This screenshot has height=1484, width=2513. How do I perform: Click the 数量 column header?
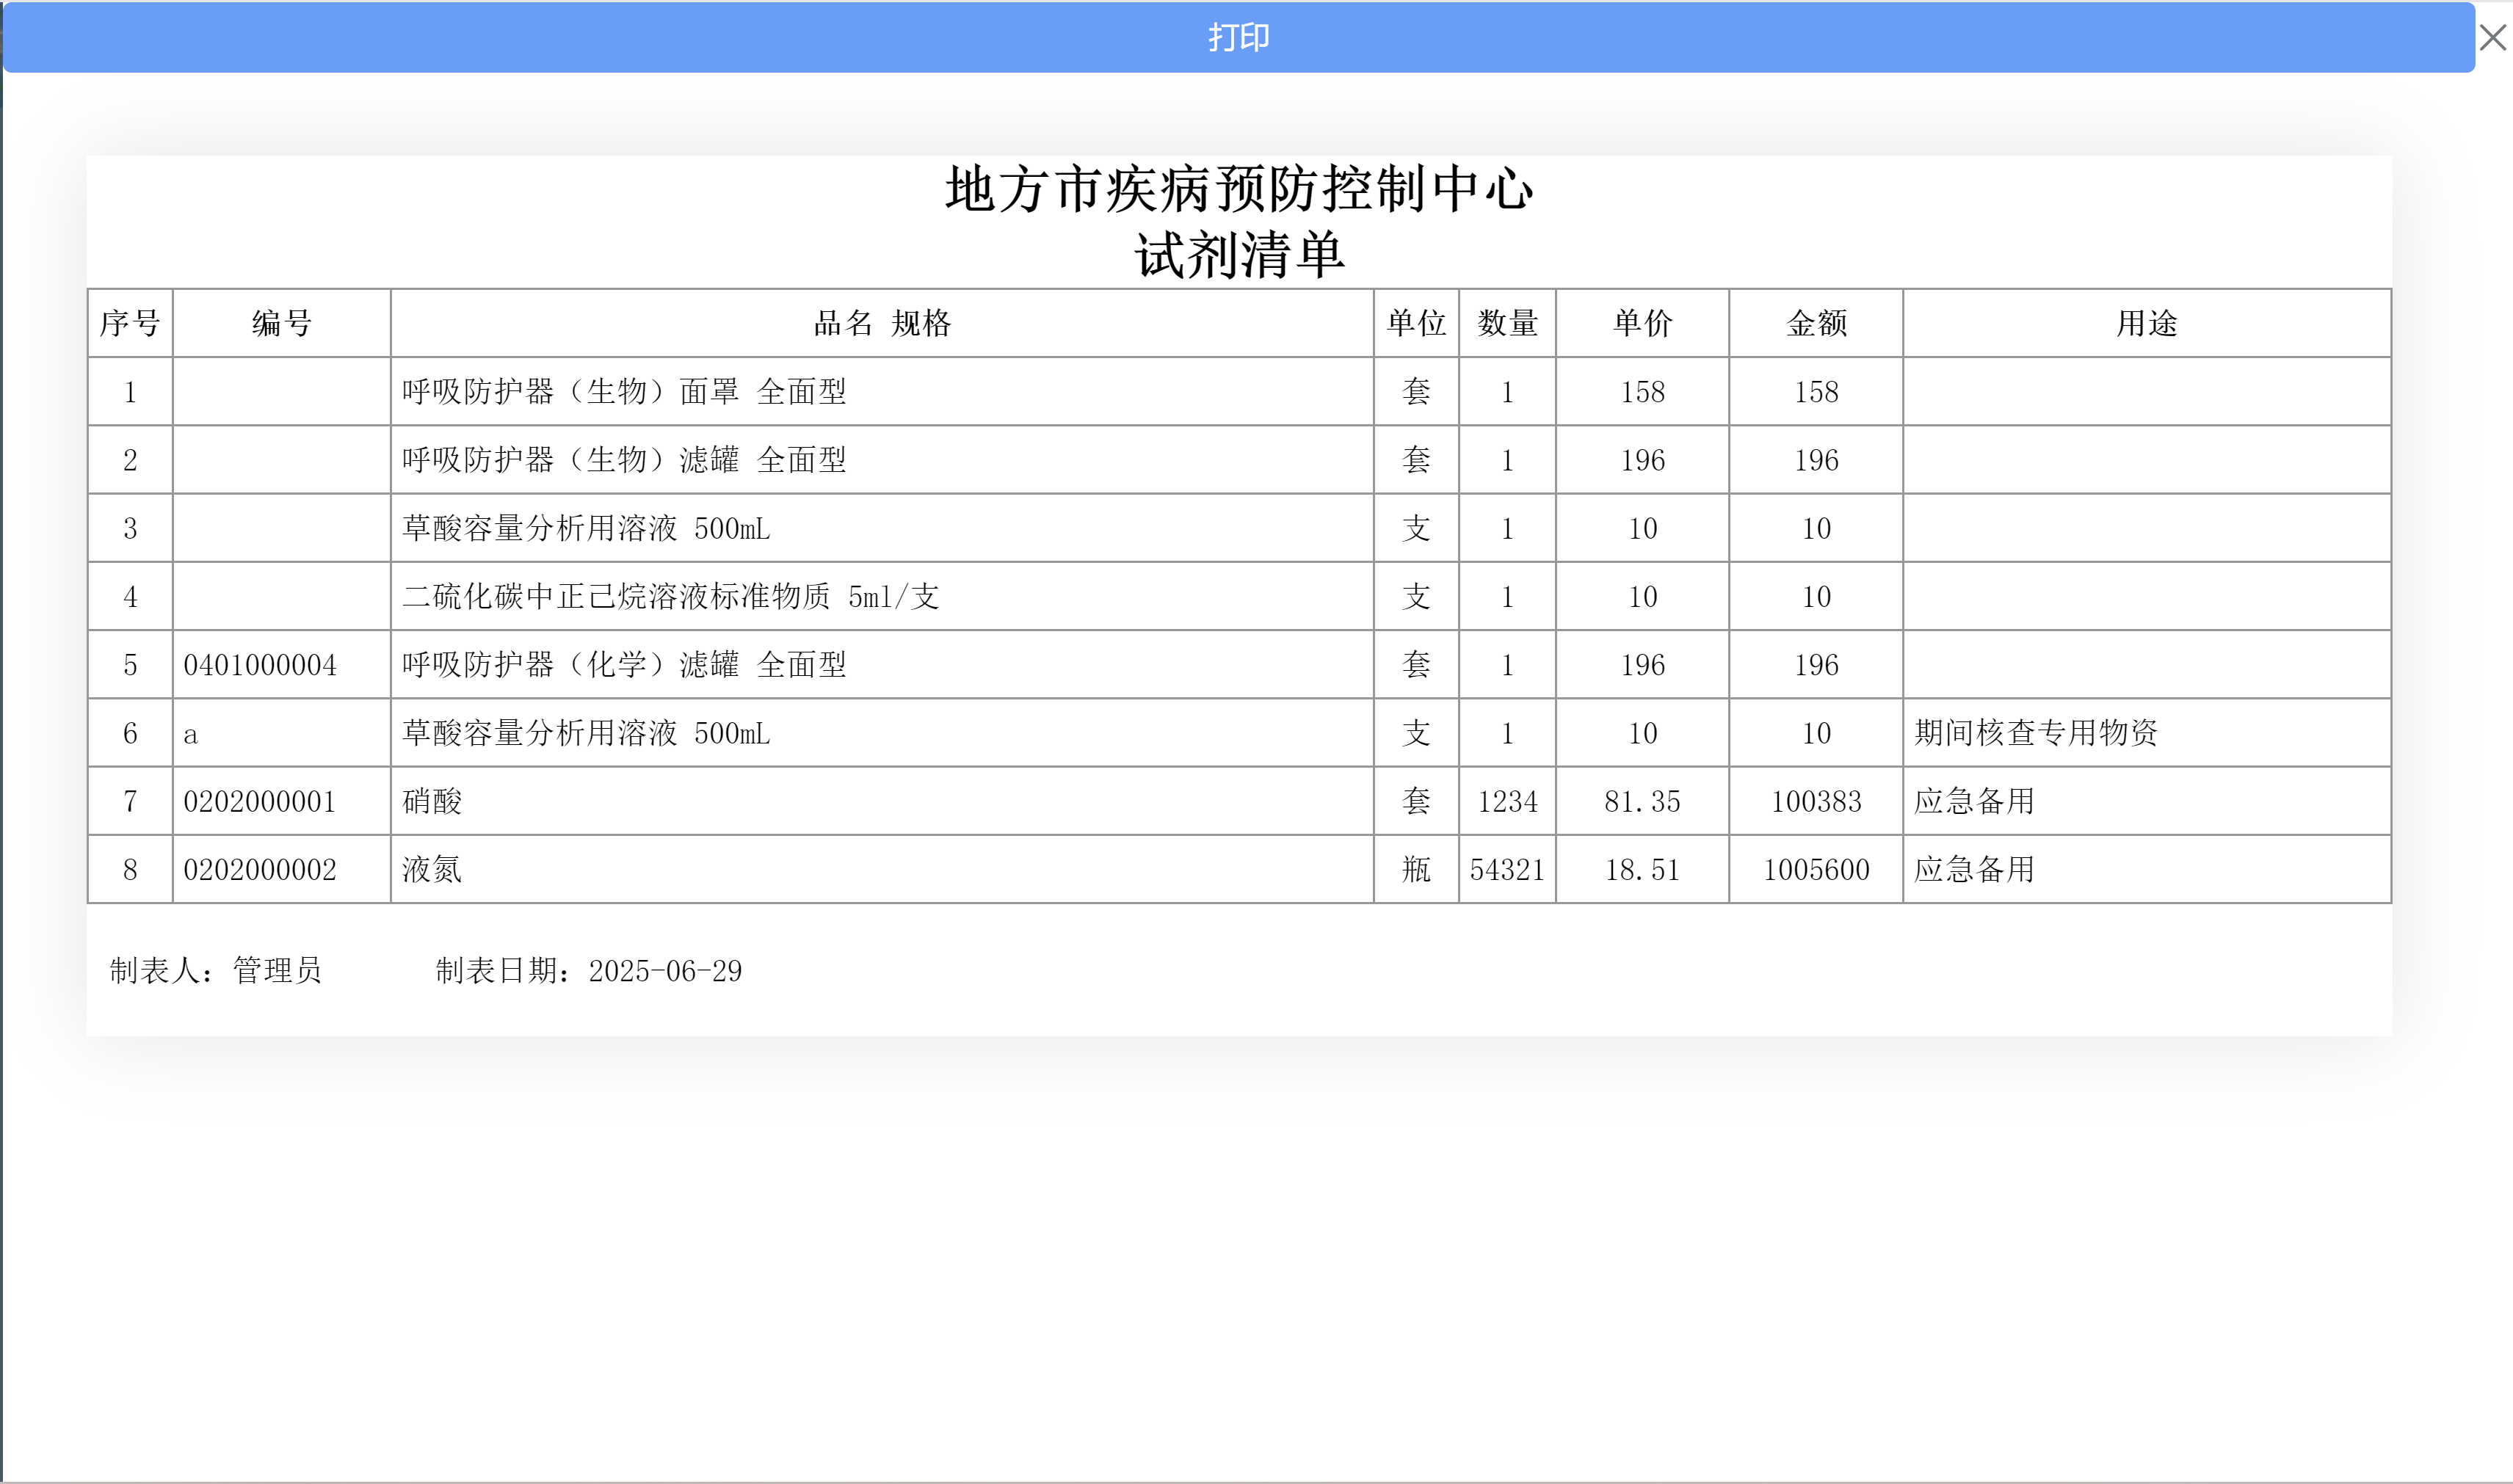[1508, 323]
